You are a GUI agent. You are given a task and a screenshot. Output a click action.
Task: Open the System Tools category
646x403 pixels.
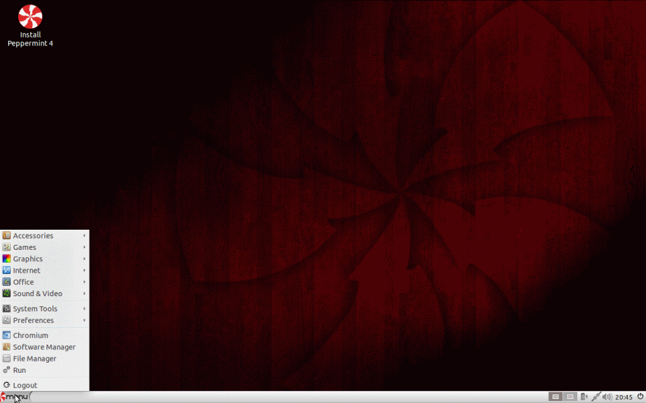pyautogui.click(x=44, y=308)
